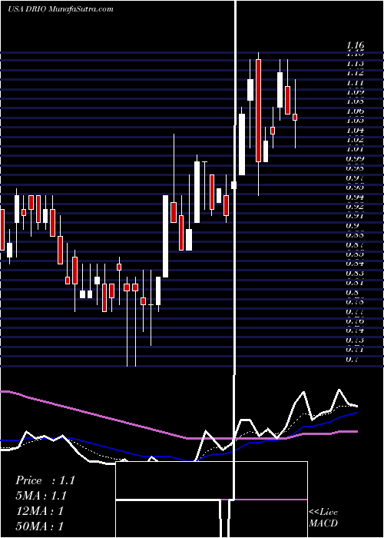Click the 1.11 price axis label
Viewport: 384px width, 538px height.
(x=355, y=83)
